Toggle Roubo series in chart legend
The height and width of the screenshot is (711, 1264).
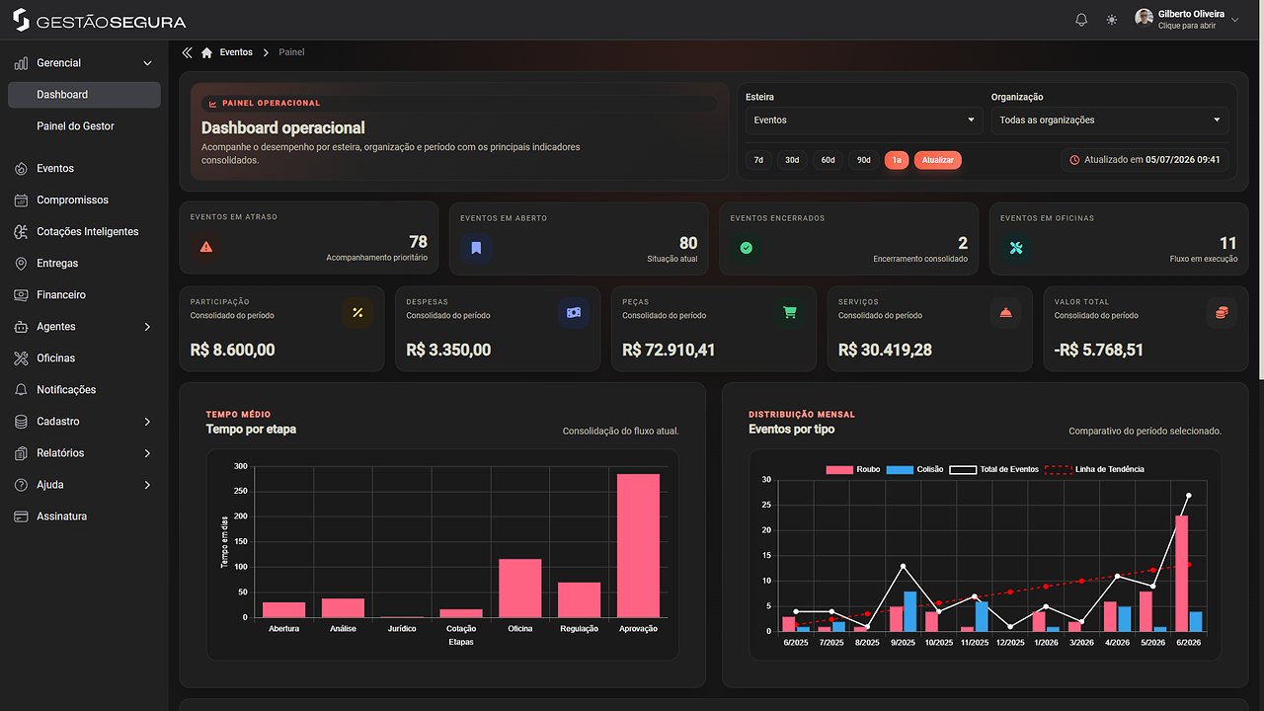pos(853,470)
